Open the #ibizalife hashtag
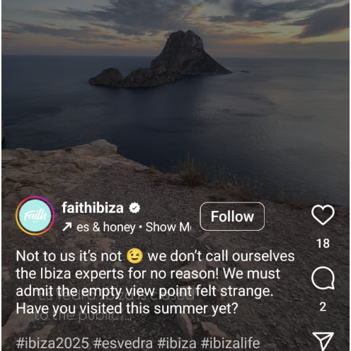351x351 pixels. (x=230, y=343)
